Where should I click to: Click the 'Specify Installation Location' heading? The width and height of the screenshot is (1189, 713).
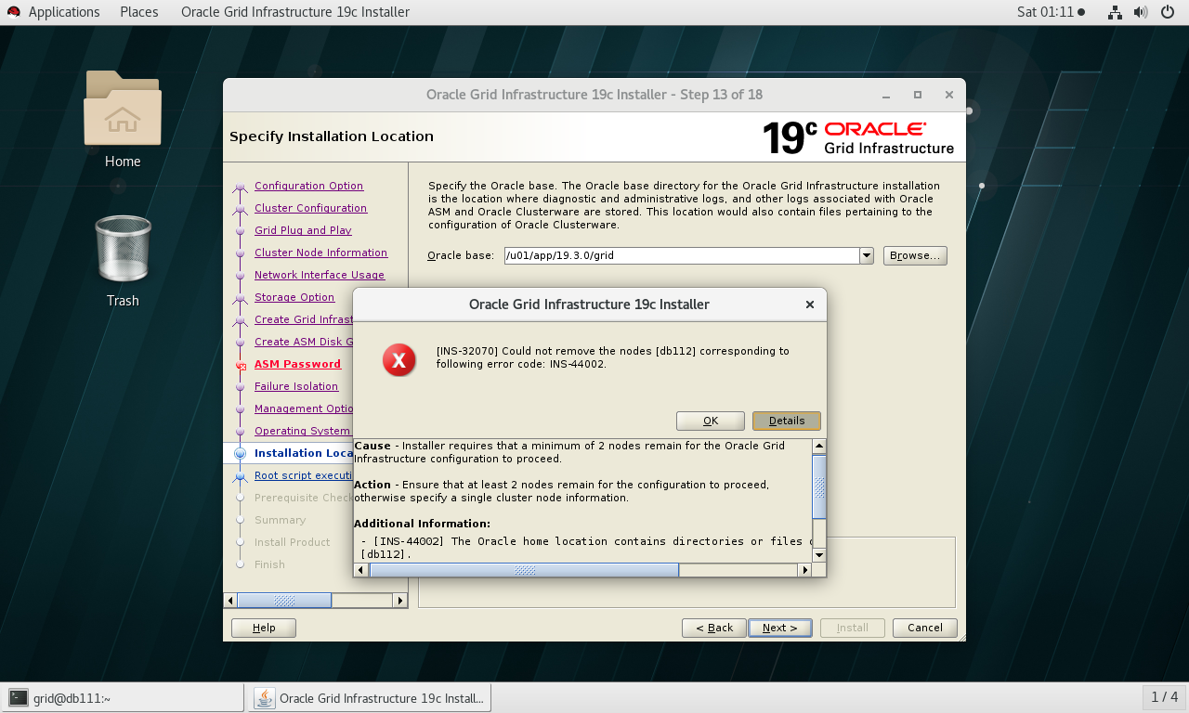tap(332, 136)
